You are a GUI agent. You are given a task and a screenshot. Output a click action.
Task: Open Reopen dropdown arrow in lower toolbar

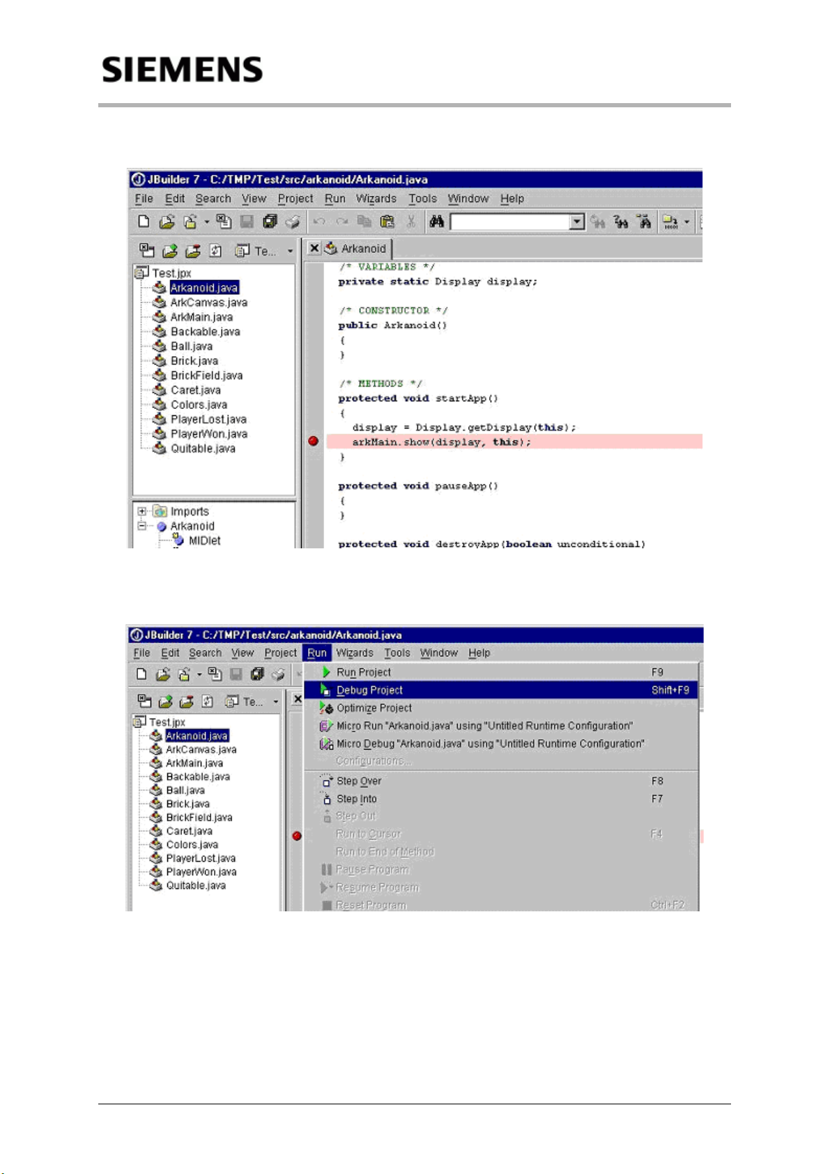click(199, 674)
